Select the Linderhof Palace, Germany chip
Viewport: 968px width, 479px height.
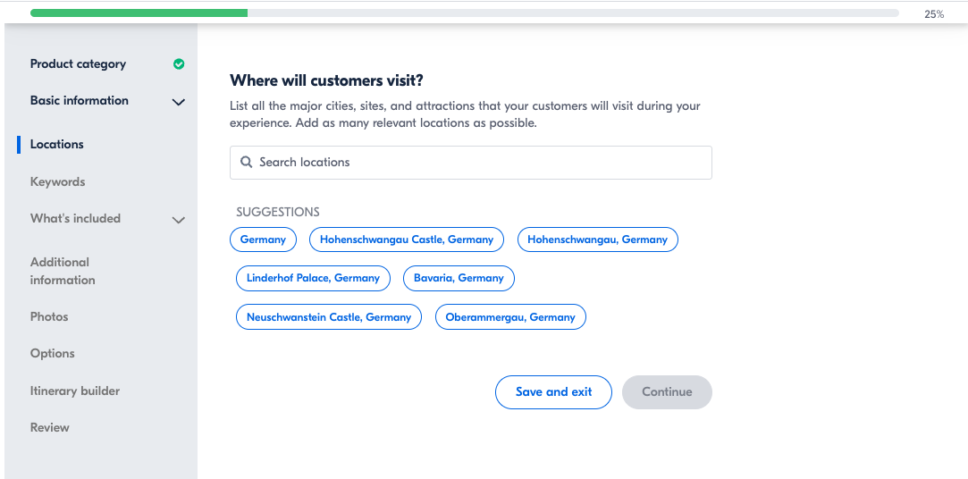point(313,278)
